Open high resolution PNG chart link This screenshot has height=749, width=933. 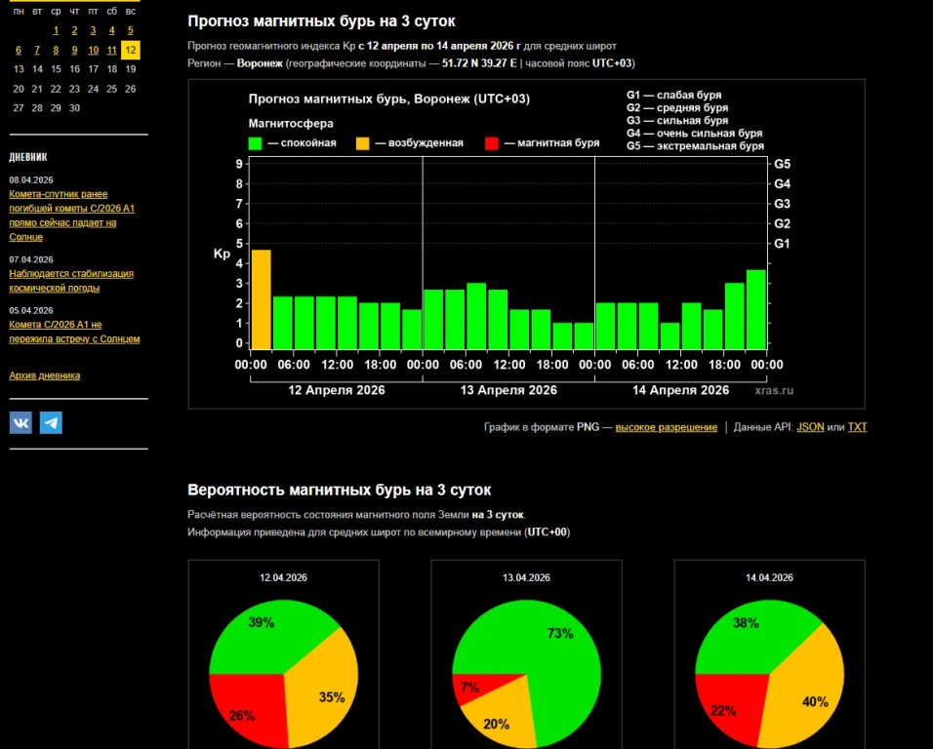coord(666,427)
